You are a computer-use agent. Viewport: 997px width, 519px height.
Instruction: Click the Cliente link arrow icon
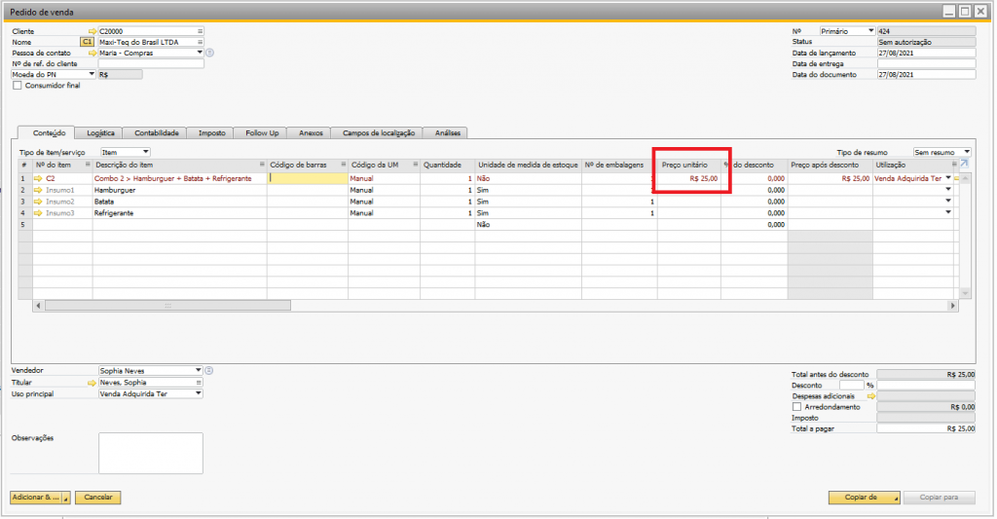92,32
